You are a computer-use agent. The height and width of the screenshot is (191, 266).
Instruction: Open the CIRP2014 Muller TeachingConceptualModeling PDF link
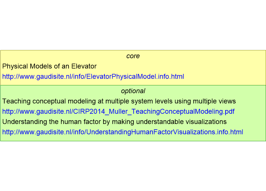coord(118,111)
